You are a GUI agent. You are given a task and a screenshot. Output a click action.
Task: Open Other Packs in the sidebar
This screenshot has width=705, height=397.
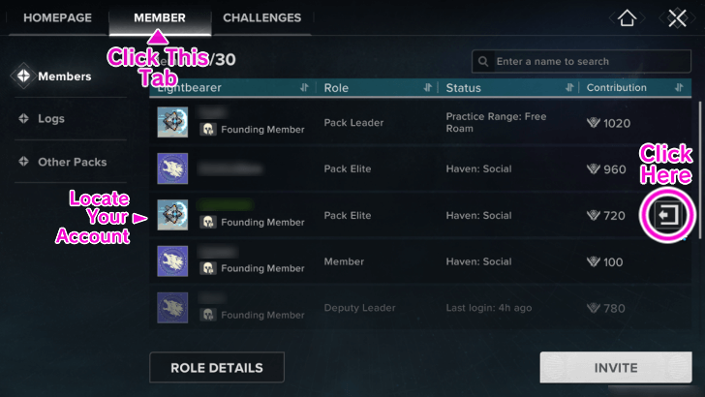[x=71, y=162]
